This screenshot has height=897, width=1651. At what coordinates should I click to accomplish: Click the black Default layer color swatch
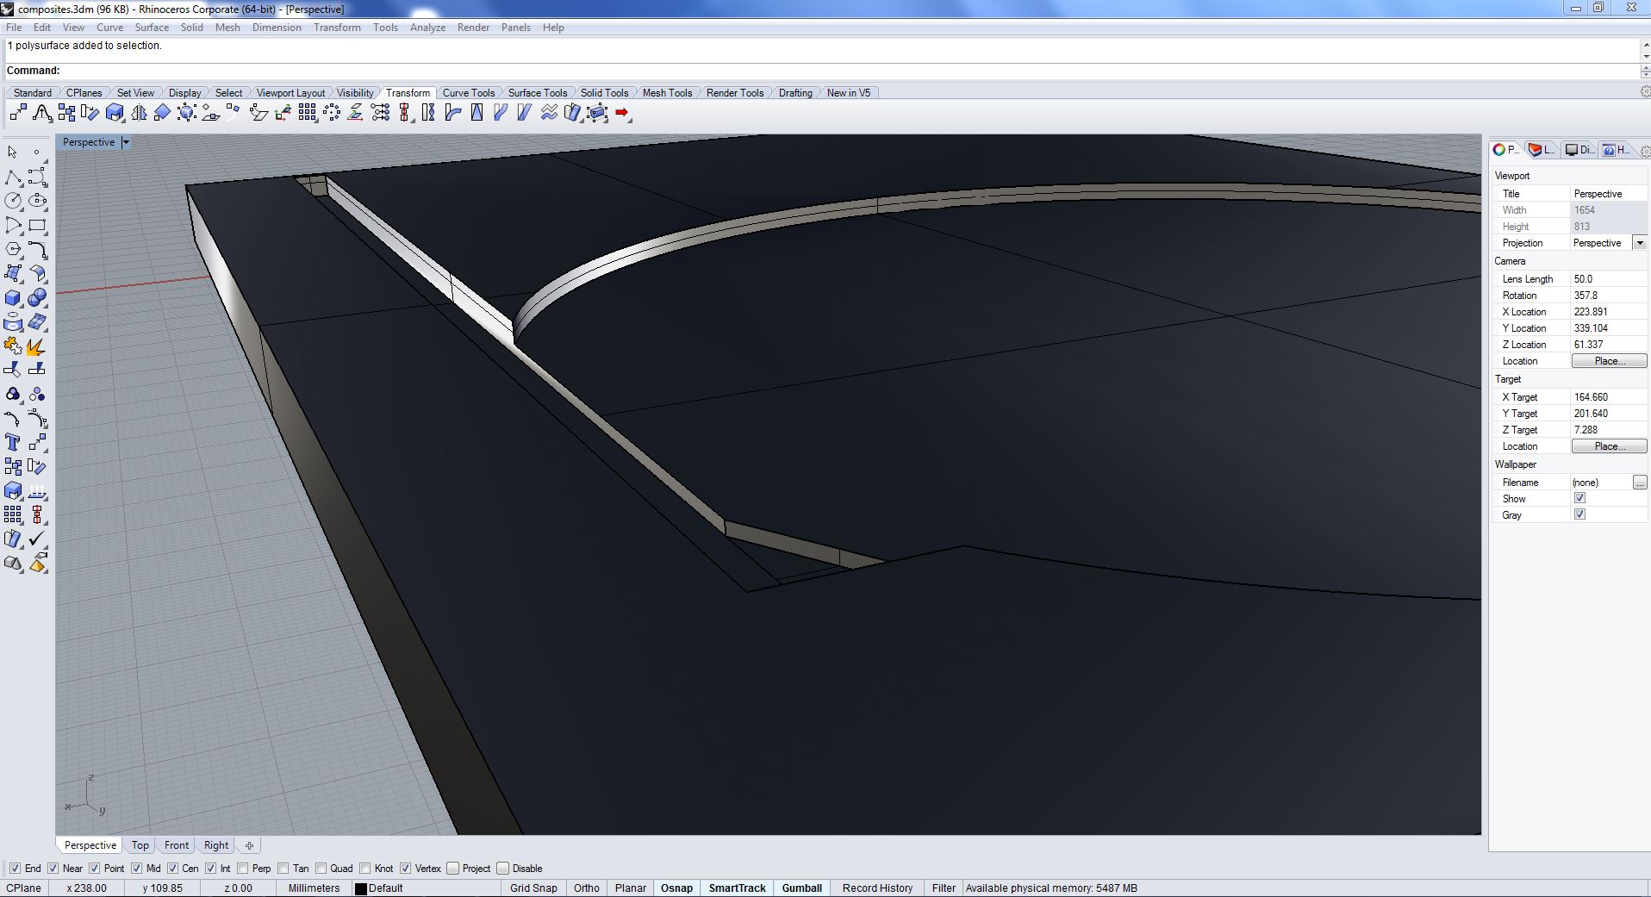361,888
